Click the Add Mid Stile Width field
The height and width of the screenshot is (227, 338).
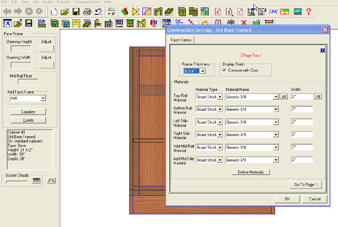[x=302, y=160]
